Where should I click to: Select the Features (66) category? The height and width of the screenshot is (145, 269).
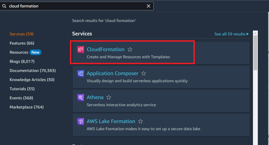click(x=22, y=43)
